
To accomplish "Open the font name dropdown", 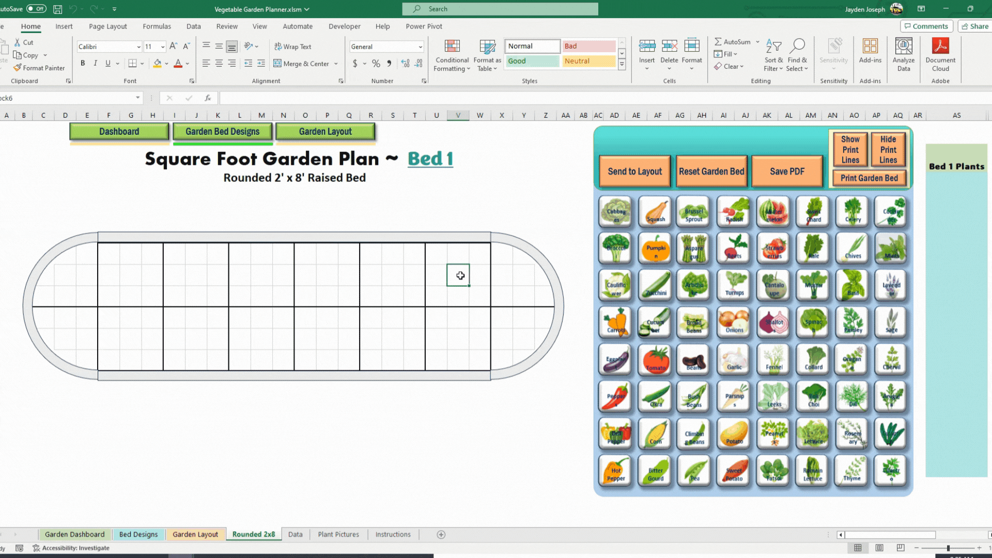I will [x=138, y=47].
